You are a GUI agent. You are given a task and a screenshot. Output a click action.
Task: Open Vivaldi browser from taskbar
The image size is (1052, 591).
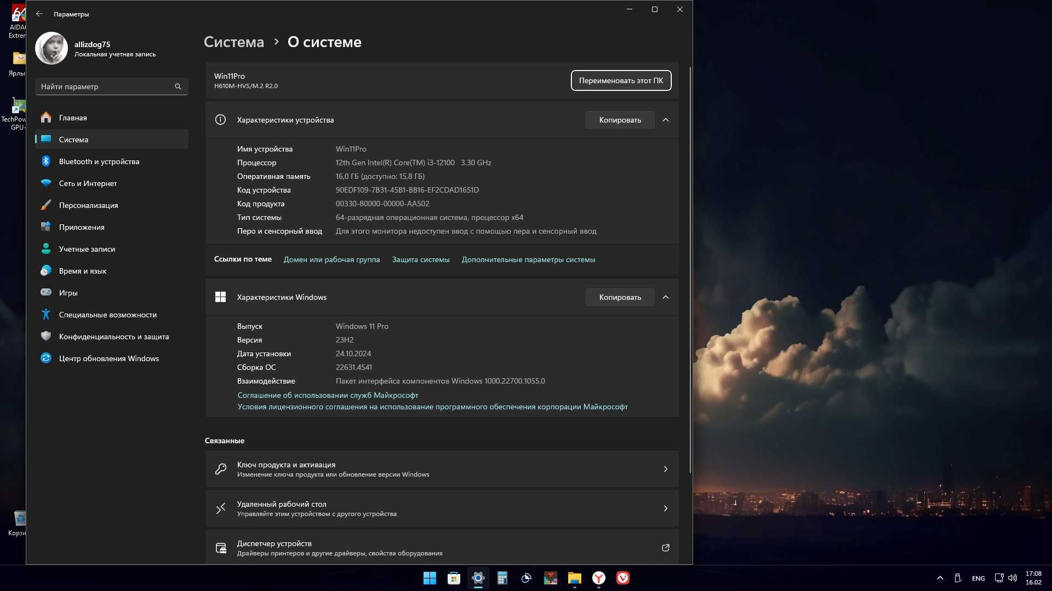click(622, 578)
